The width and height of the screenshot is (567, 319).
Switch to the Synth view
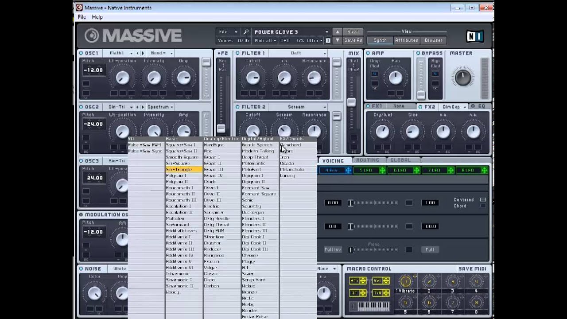(x=380, y=40)
